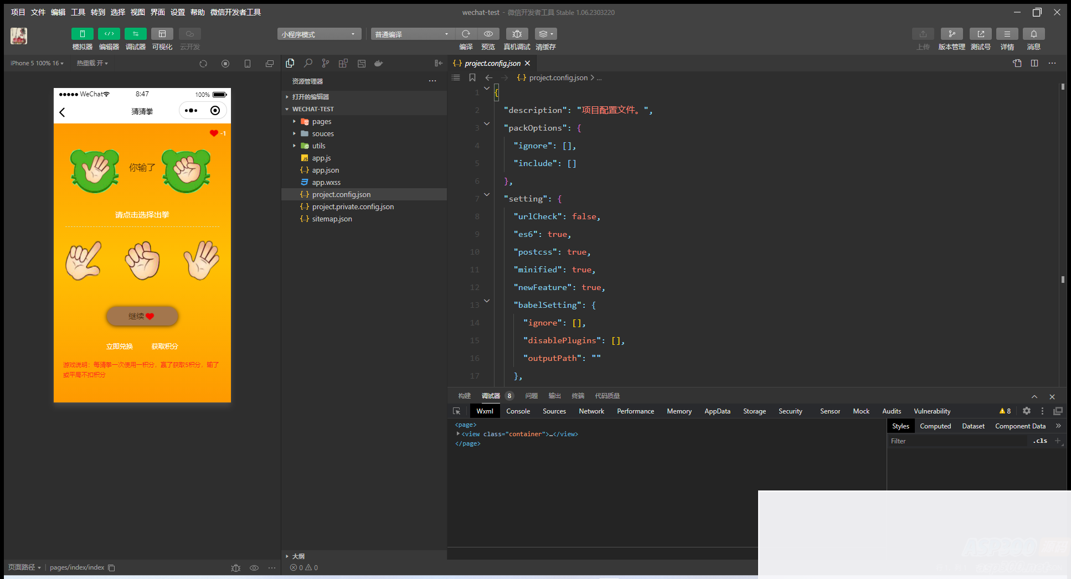Open real device debugging bug icon
1071x579 pixels.
(x=517, y=34)
